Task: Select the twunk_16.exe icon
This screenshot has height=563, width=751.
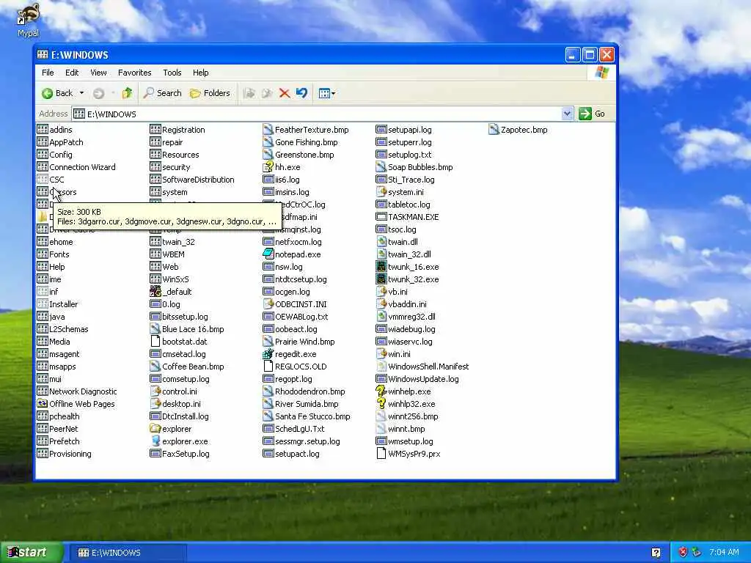Action: pyautogui.click(x=381, y=267)
